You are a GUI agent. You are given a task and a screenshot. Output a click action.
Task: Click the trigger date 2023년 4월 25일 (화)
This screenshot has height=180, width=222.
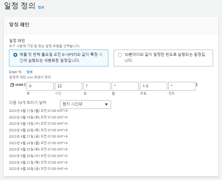pyautogui.click(x=38, y=150)
